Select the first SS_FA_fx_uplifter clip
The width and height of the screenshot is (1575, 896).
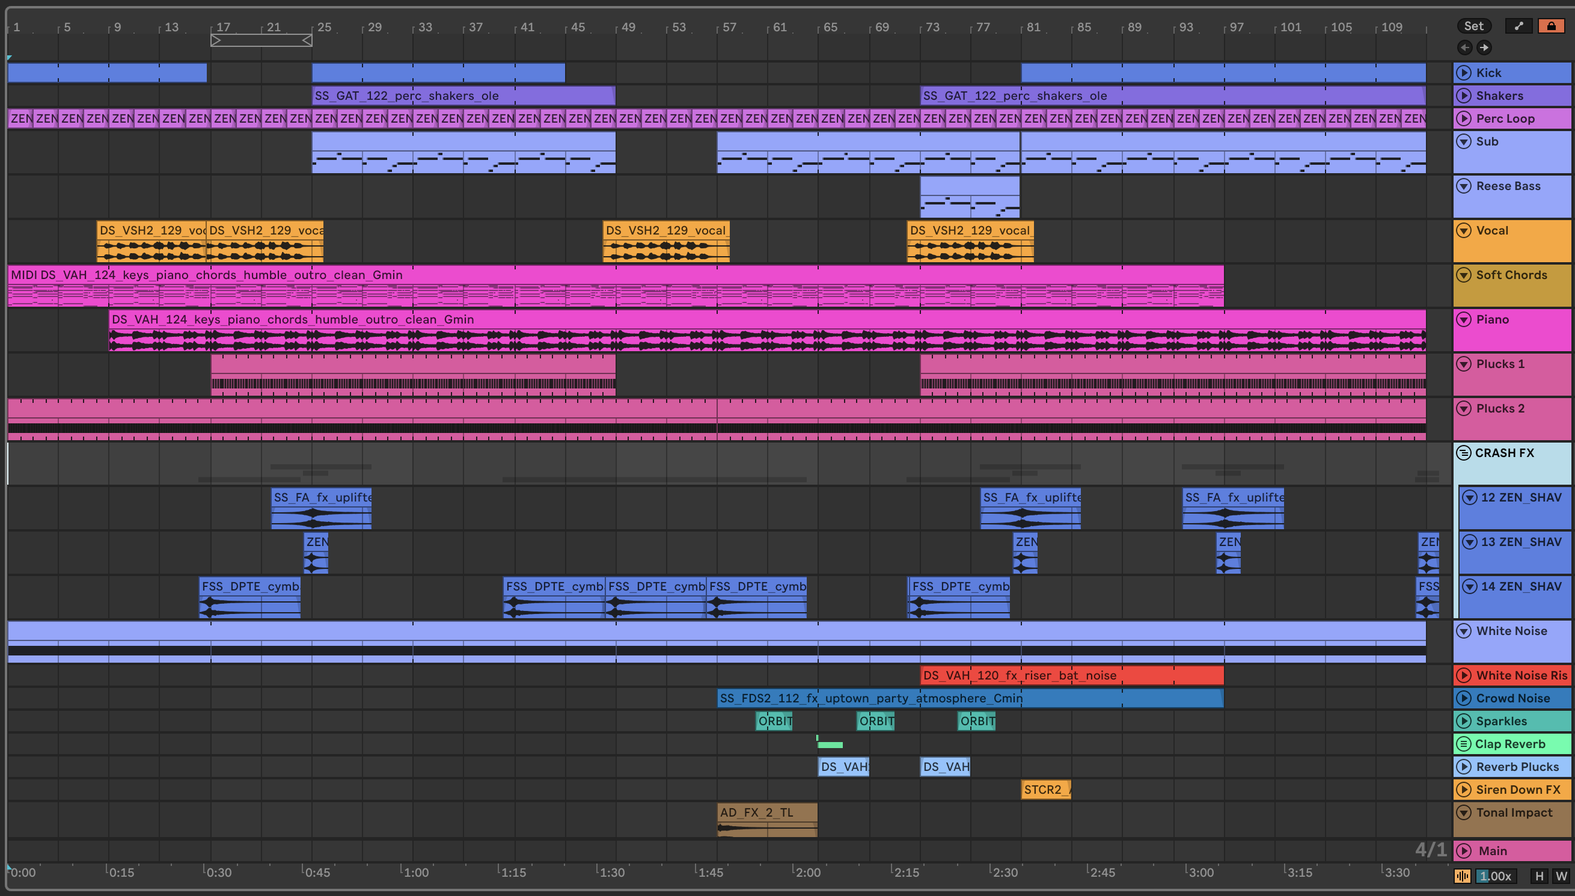coord(321,508)
